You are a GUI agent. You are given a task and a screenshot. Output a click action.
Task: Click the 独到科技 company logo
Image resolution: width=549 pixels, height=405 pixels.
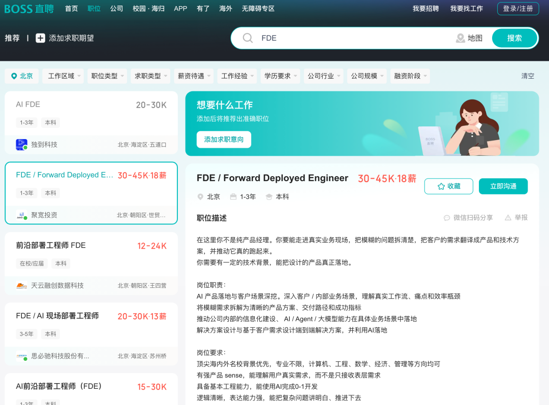tap(22, 144)
